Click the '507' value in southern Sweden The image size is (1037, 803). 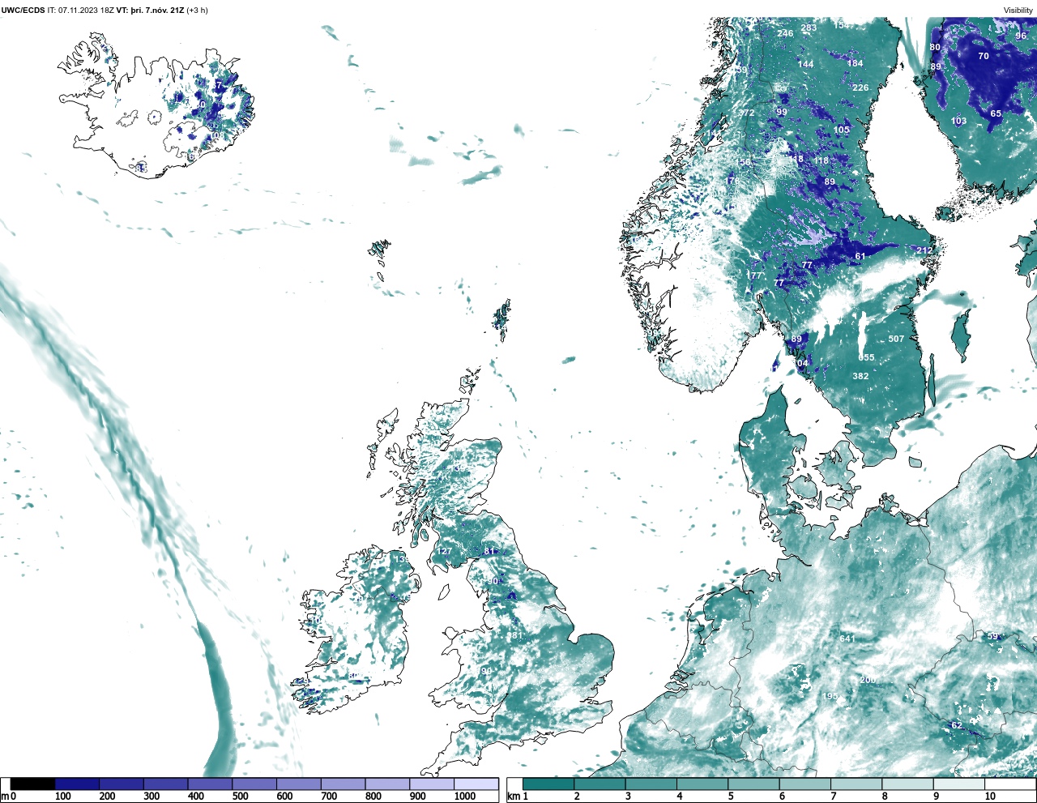click(896, 339)
